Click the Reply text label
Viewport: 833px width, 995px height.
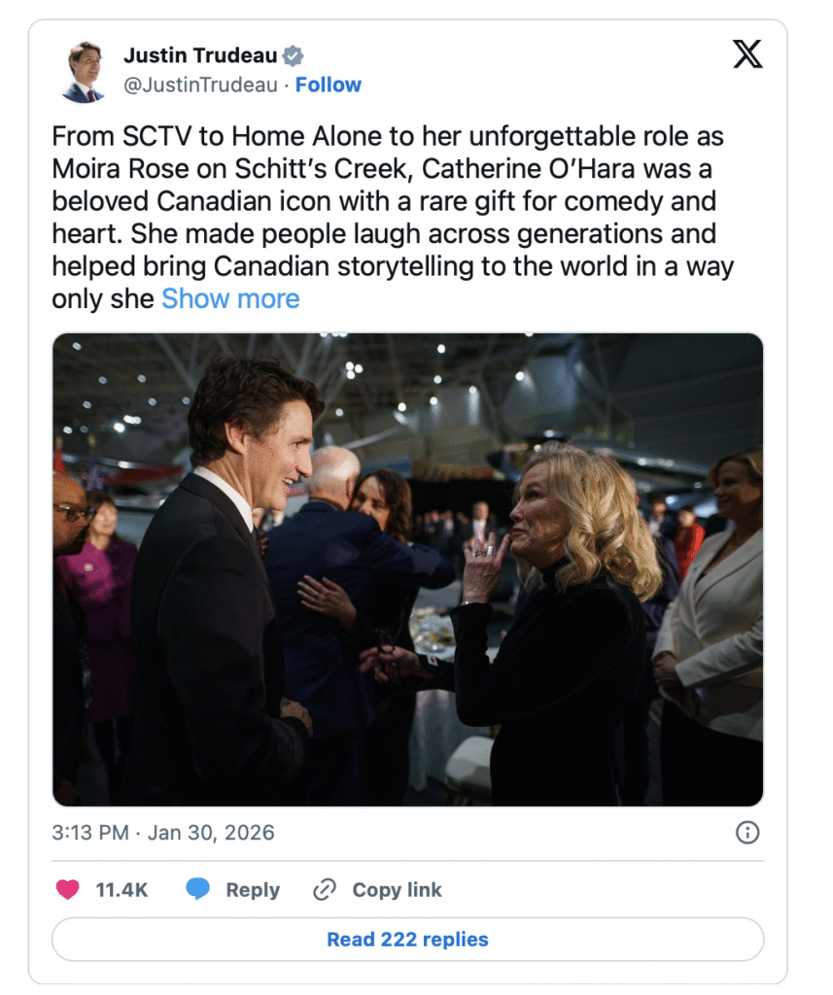click(252, 889)
